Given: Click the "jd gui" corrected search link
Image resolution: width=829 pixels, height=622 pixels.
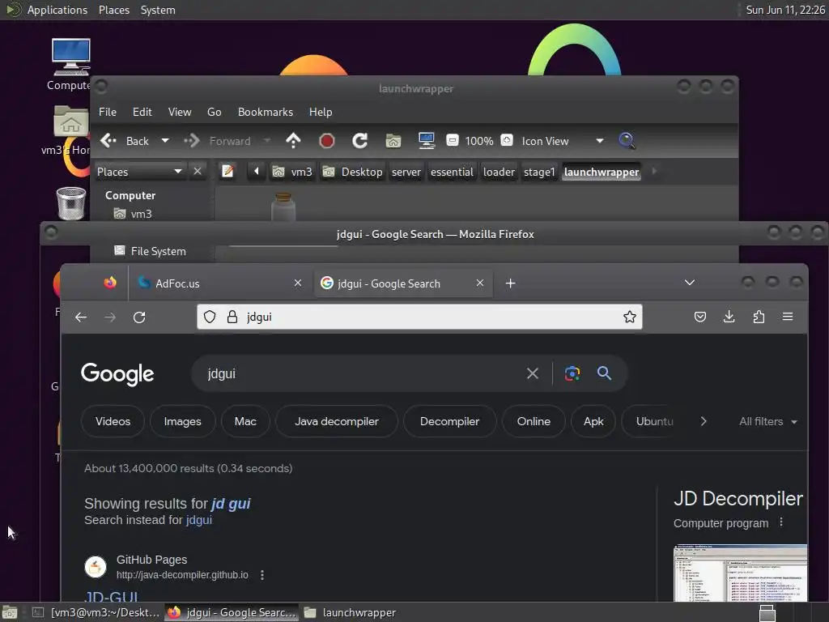Looking at the screenshot, I should click(231, 504).
